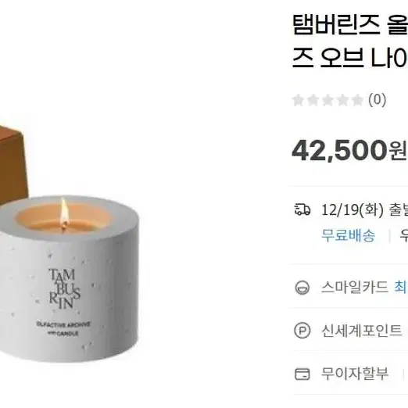The width and height of the screenshot is (408, 408).
Task: Open the 신세계포인트 info row
Action: coord(349,331)
